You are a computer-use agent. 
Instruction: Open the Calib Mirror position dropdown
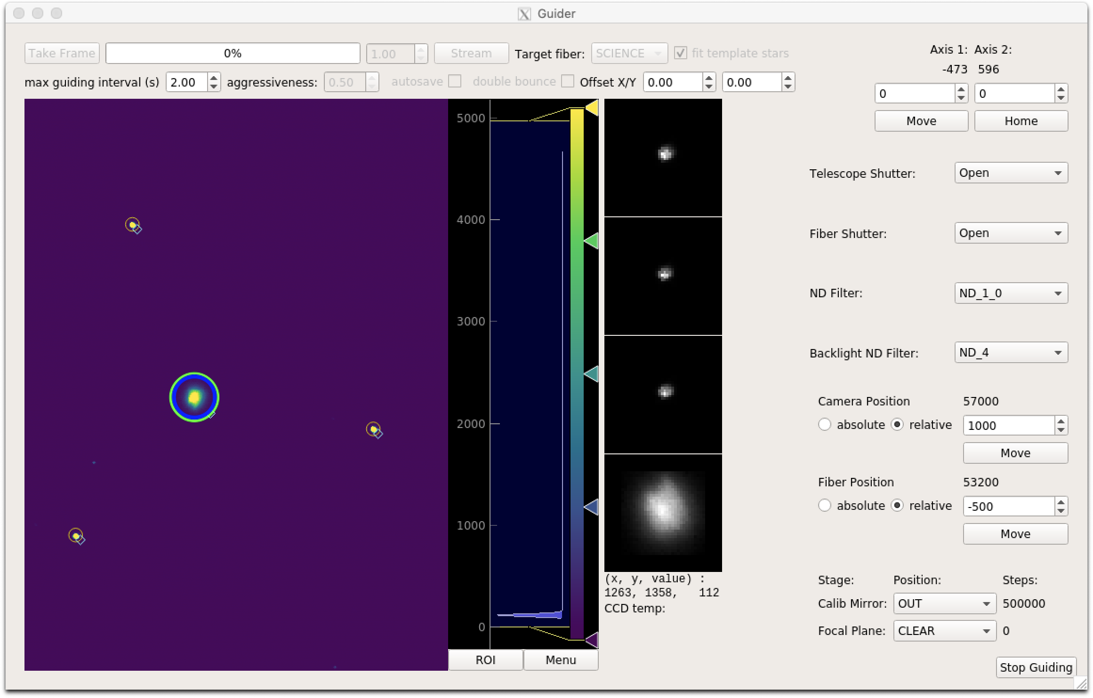pyautogui.click(x=944, y=604)
